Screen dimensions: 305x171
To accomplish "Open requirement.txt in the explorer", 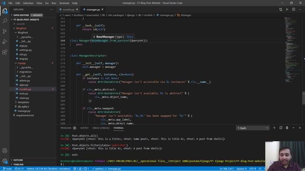I will pos(25,115).
